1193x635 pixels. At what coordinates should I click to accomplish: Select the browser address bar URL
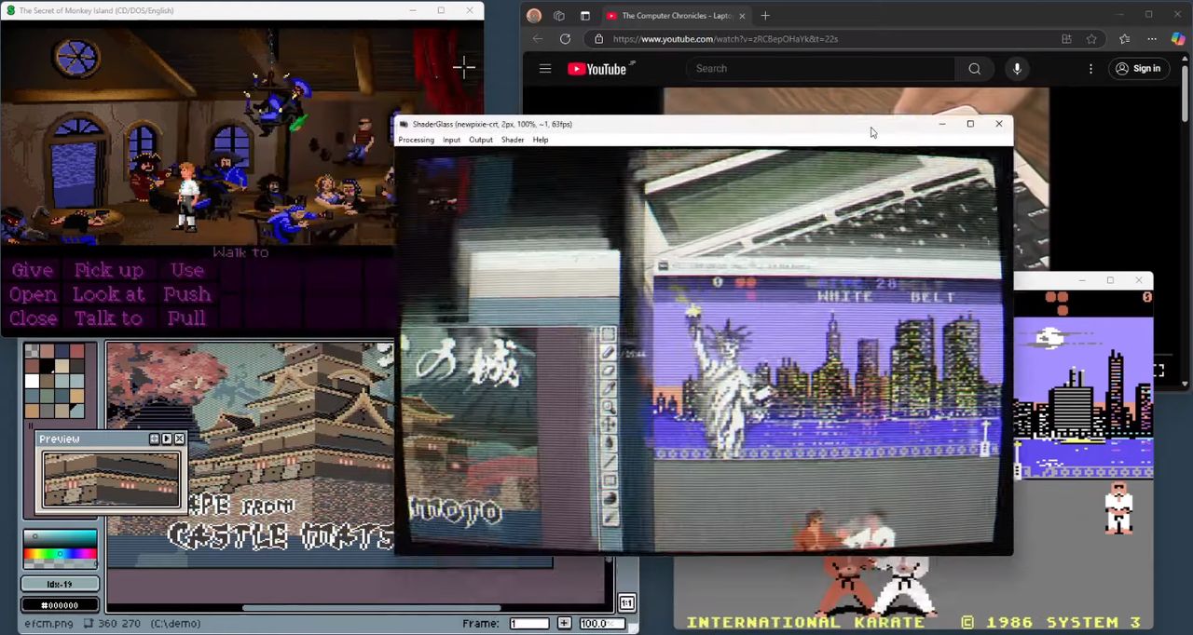[x=725, y=39]
